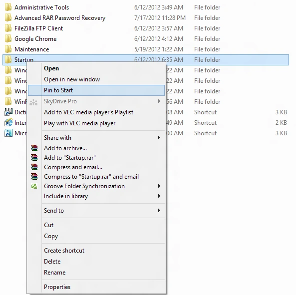Image resolution: width=296 pixels, height=295 pixels.
Task: Click the Administrative Tools folder icon
Action: pos(8,7)
